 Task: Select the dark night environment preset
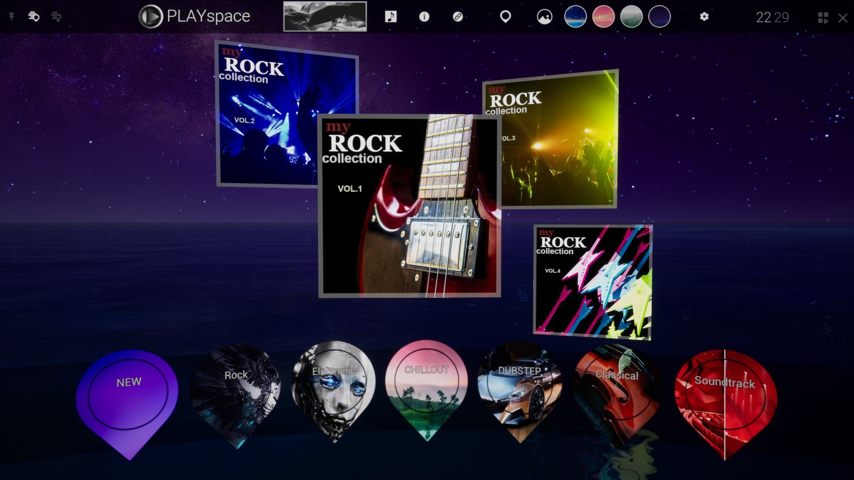660,17
